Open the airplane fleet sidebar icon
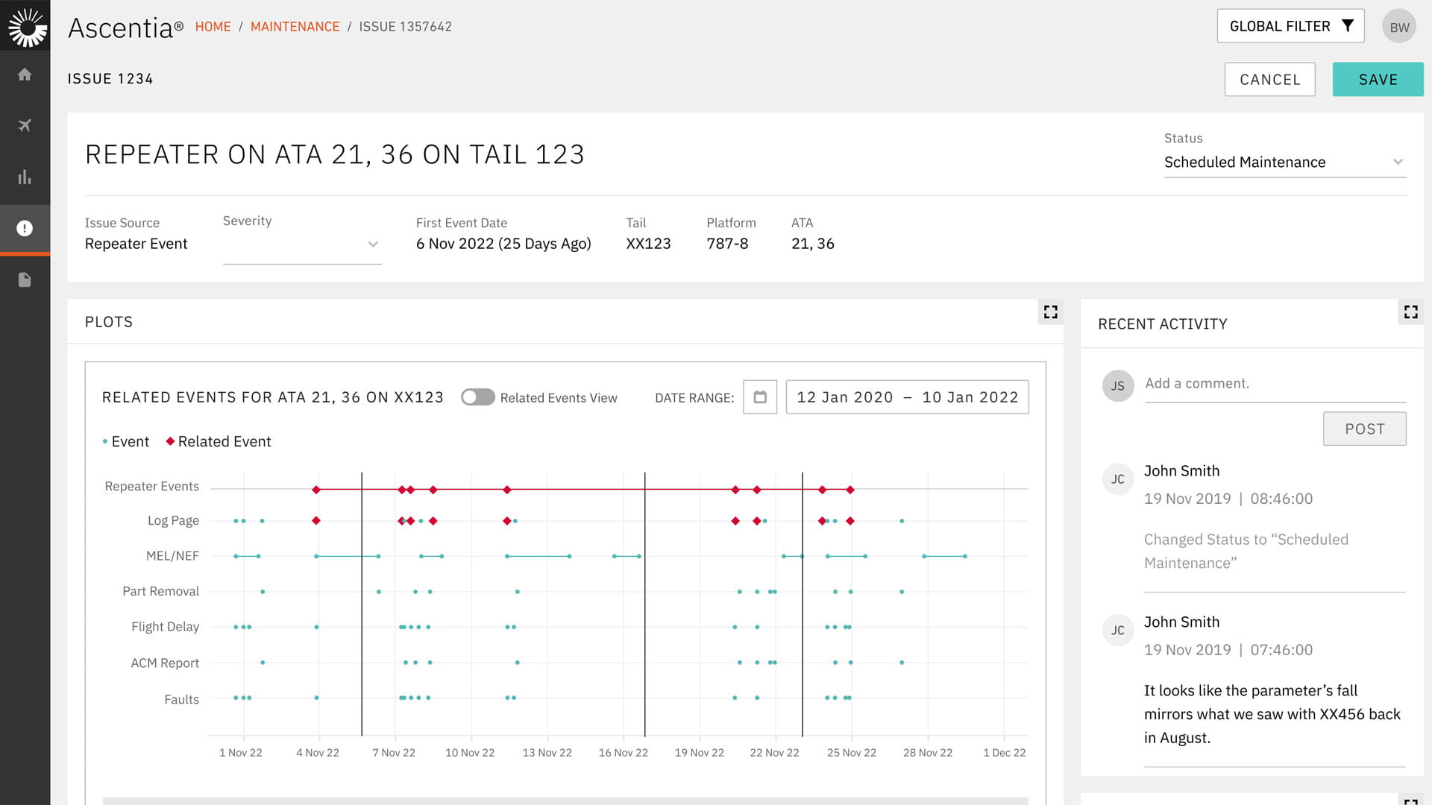Viewport: 1432px width, 805px height. click(25, 125)
